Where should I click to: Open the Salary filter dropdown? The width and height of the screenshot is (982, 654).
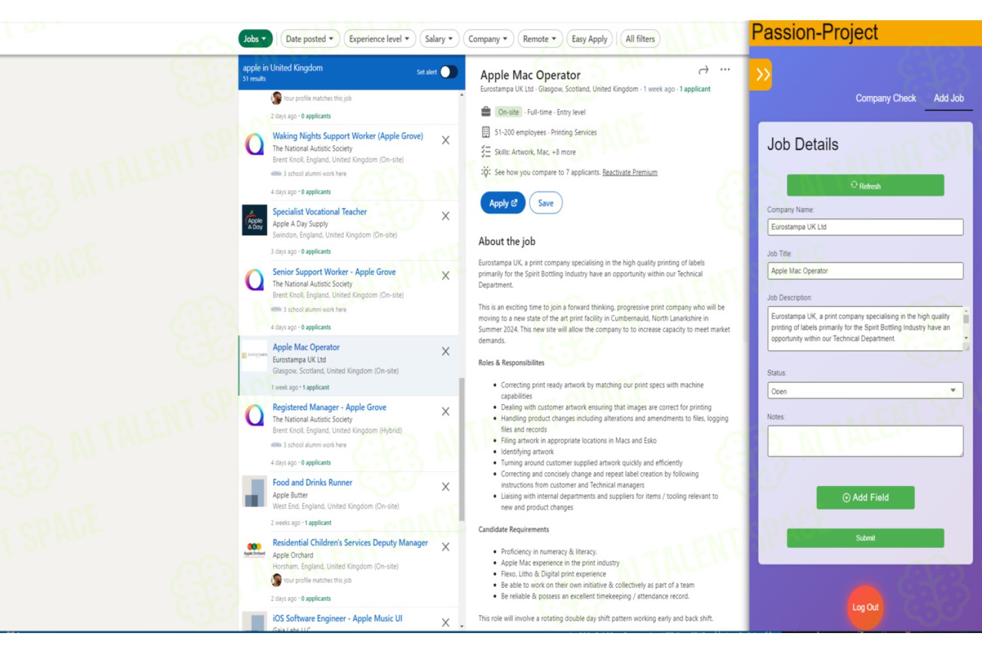(439, 39)
